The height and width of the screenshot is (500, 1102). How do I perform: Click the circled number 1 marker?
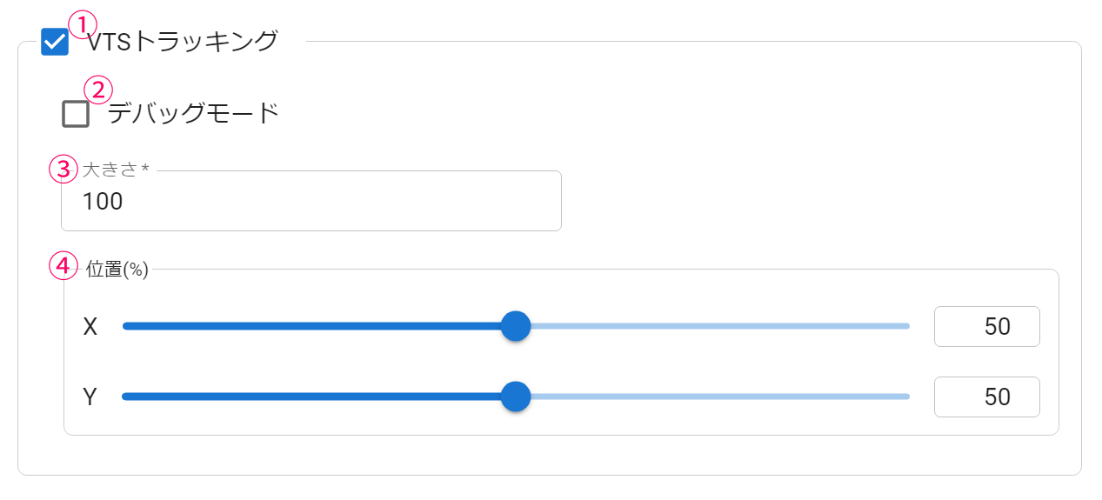[x=83, y=23]
